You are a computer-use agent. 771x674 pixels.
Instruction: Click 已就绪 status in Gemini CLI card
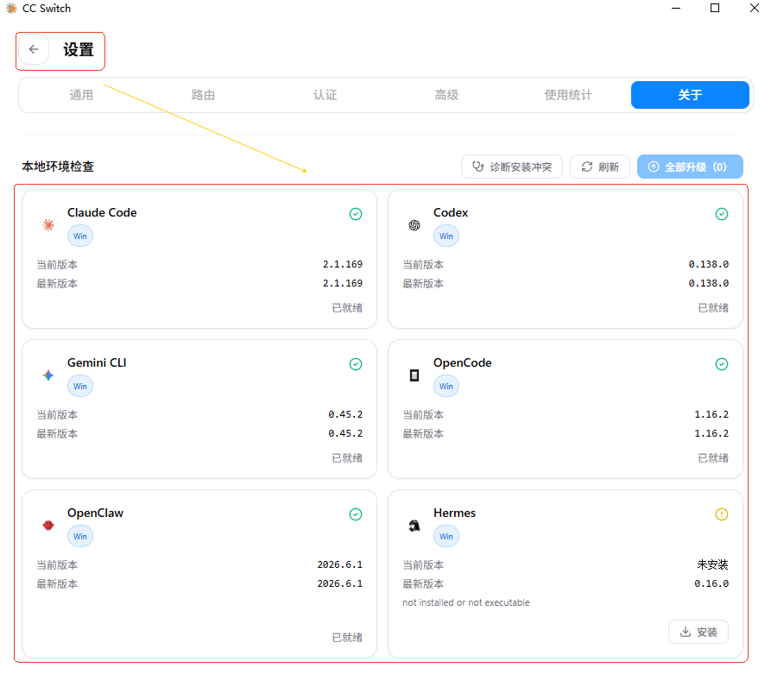[x=347, y=458]
